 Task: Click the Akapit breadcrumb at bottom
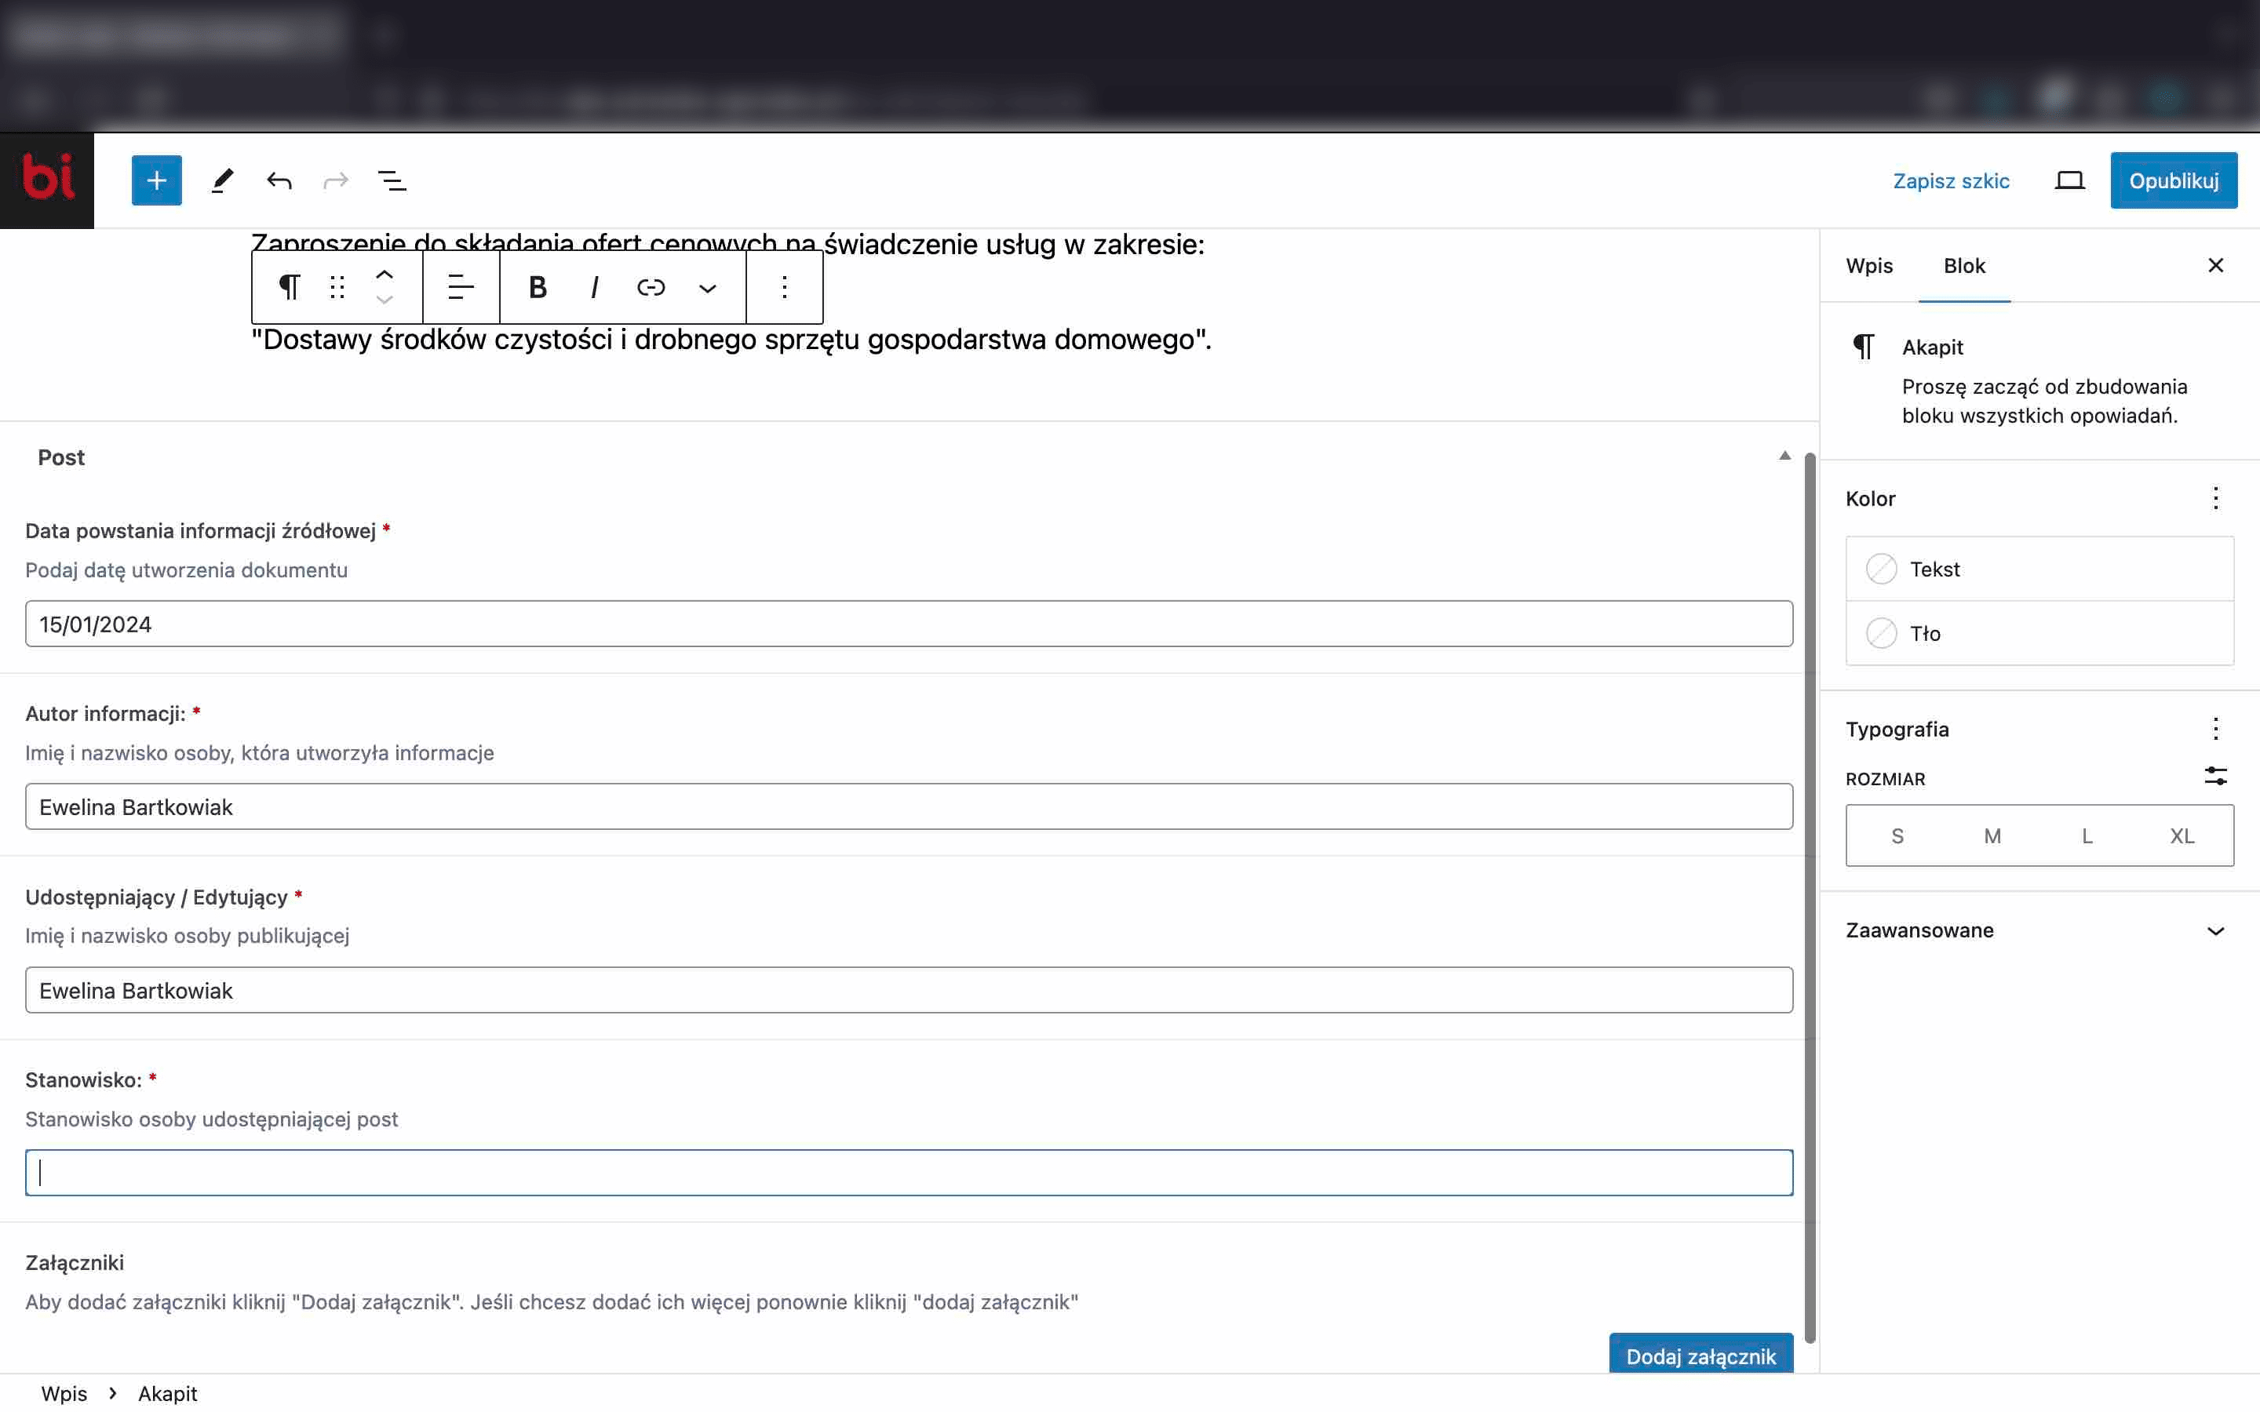(167, 1393)
